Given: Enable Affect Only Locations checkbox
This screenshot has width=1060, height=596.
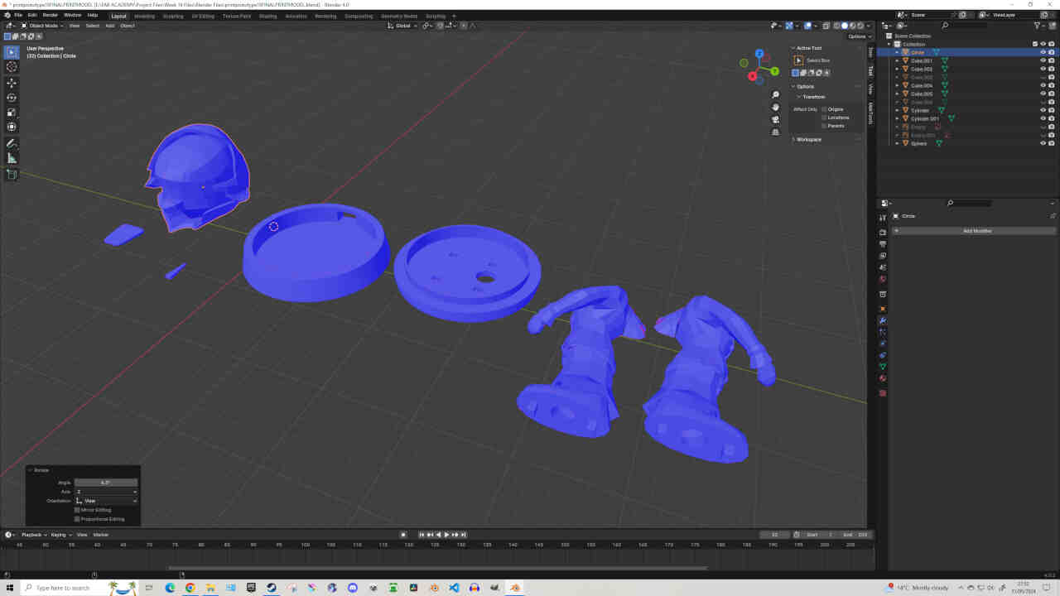Looking at the screenshot, I should click(x=824, y=118).
